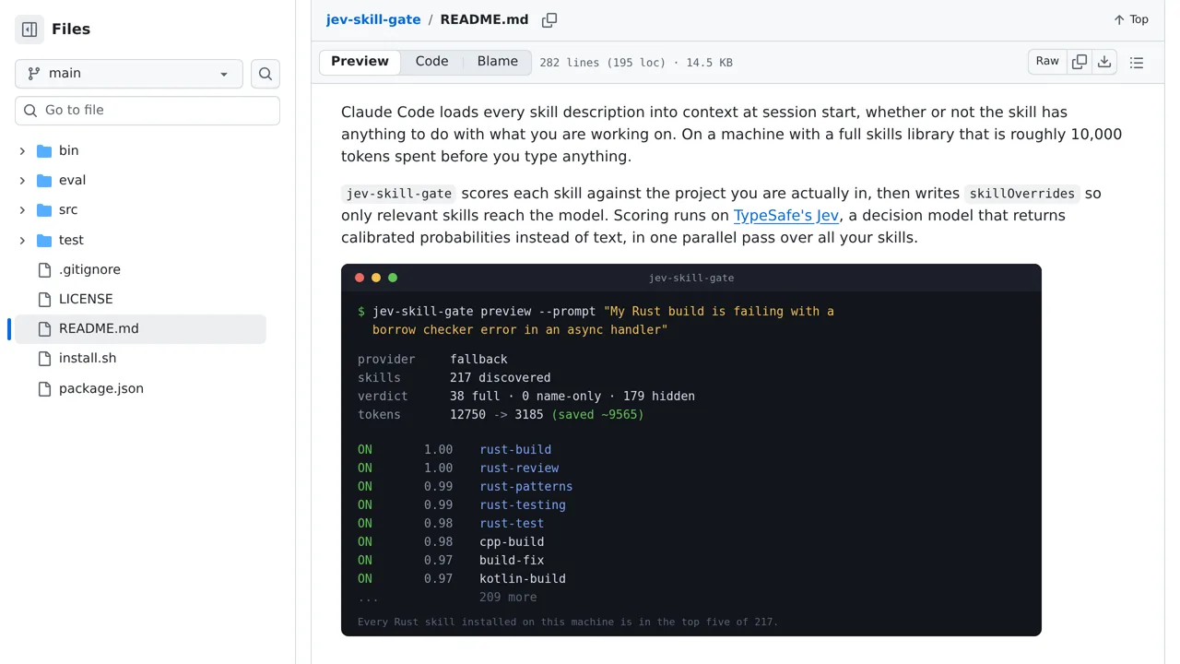Click the '(saved ~9565)' tokens text
The width and height of the screenshot is (1180, 664).
(597, 414)
